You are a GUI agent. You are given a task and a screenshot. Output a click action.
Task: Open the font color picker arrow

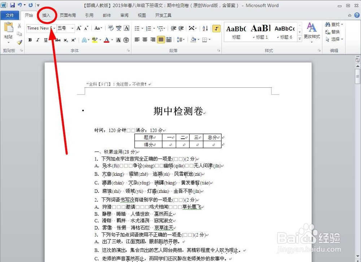click(112, 40)
